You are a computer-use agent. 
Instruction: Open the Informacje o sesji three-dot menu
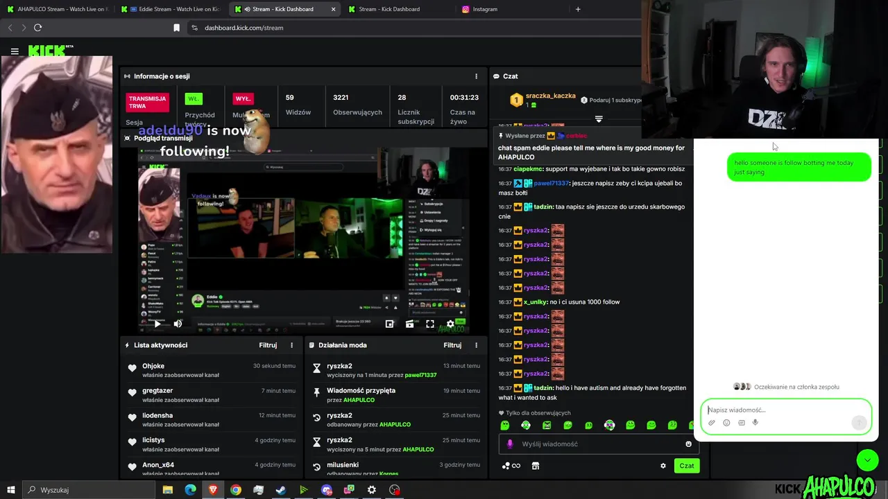point(476,76)
